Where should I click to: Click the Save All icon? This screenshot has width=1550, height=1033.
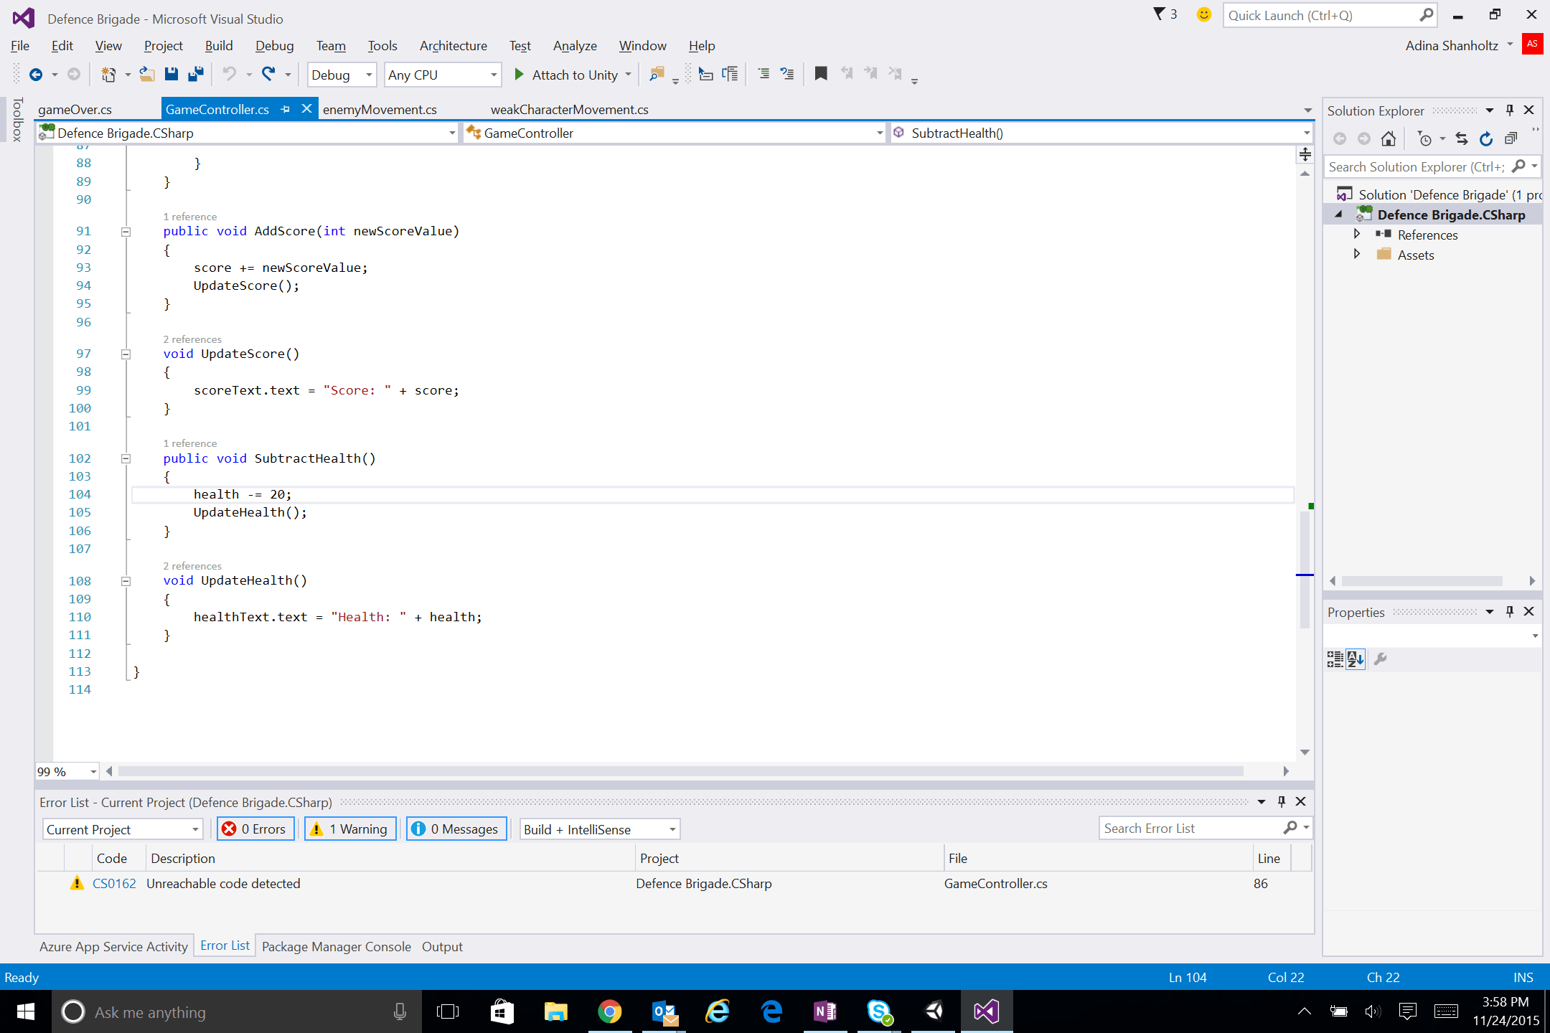click(195, 75)
